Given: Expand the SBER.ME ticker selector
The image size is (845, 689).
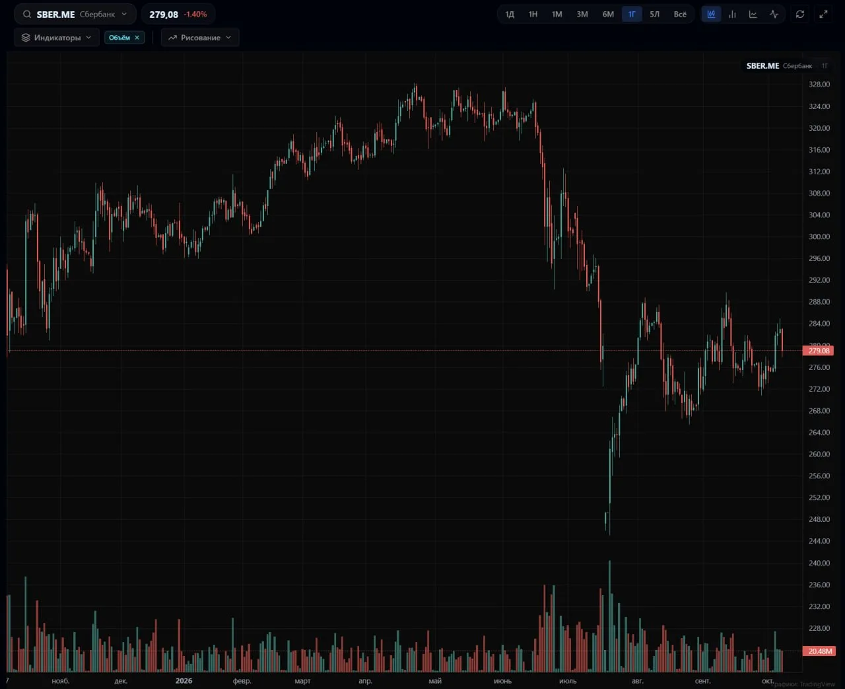Looking at the screenshot, I should point(124,14).
